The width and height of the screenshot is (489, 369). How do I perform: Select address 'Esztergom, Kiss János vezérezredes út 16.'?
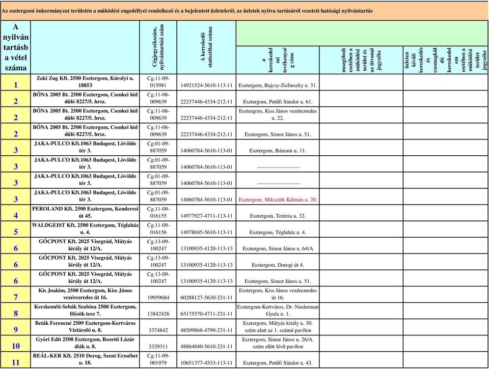tap(278, 294)
